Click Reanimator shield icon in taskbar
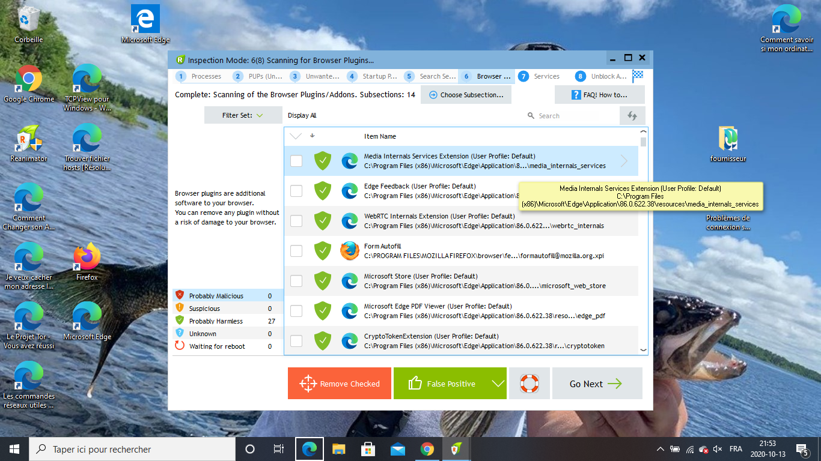821x461 pixels. pos(456,449)
